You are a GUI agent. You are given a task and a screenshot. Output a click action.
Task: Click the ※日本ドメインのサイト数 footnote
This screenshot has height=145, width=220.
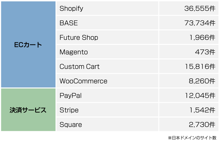192,138
